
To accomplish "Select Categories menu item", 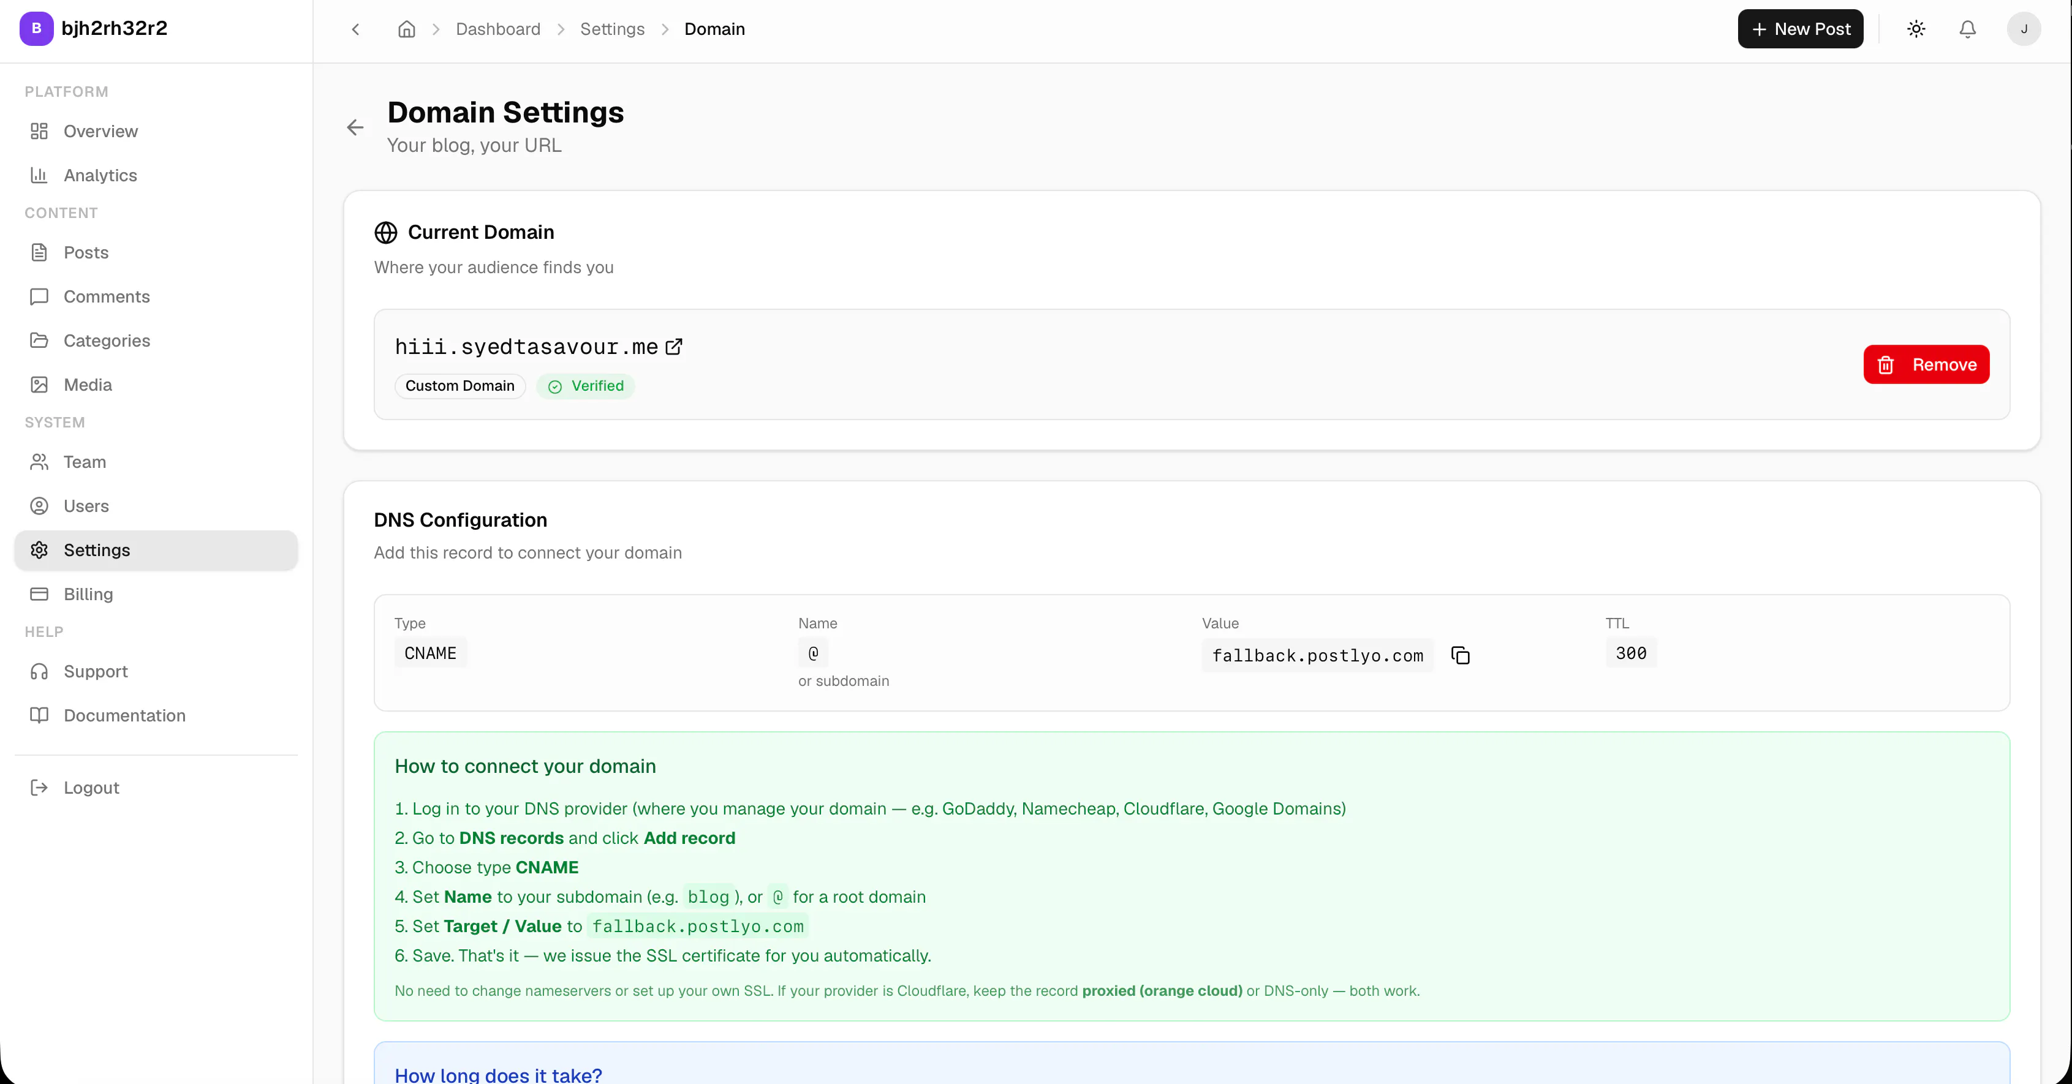I will (x=156, y=341).
